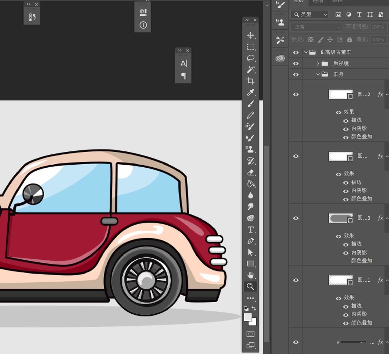Select the Rectangular Marquee tool

(x=250, y=47)
